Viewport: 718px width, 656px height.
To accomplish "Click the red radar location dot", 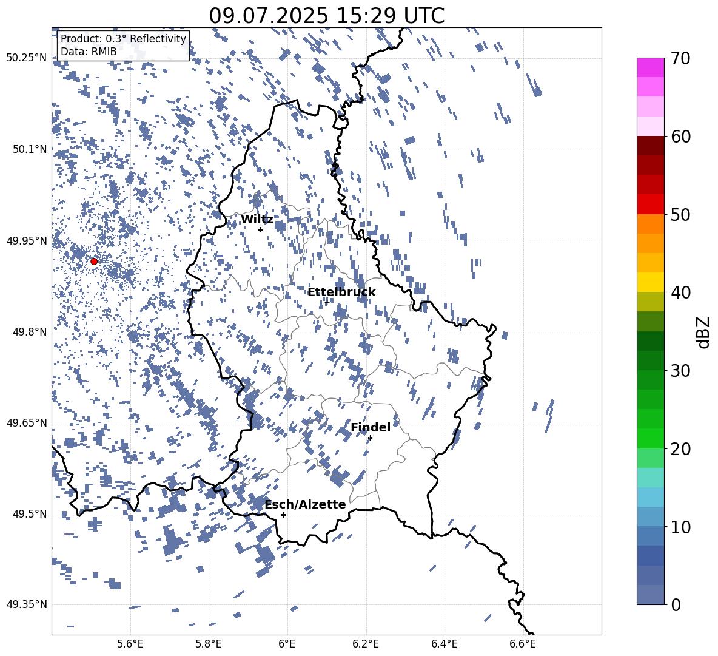I will [94, 262].
